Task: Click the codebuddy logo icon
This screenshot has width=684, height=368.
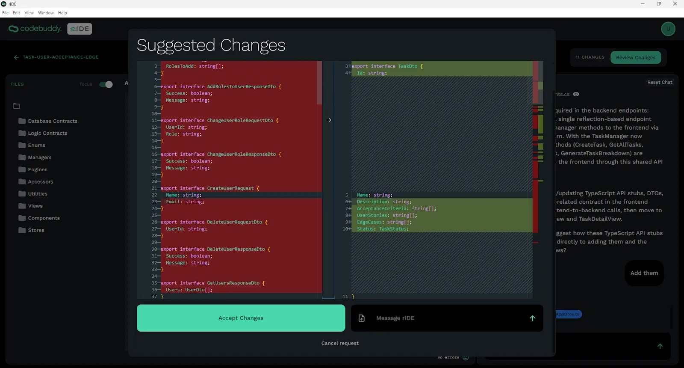Action: 13,29
